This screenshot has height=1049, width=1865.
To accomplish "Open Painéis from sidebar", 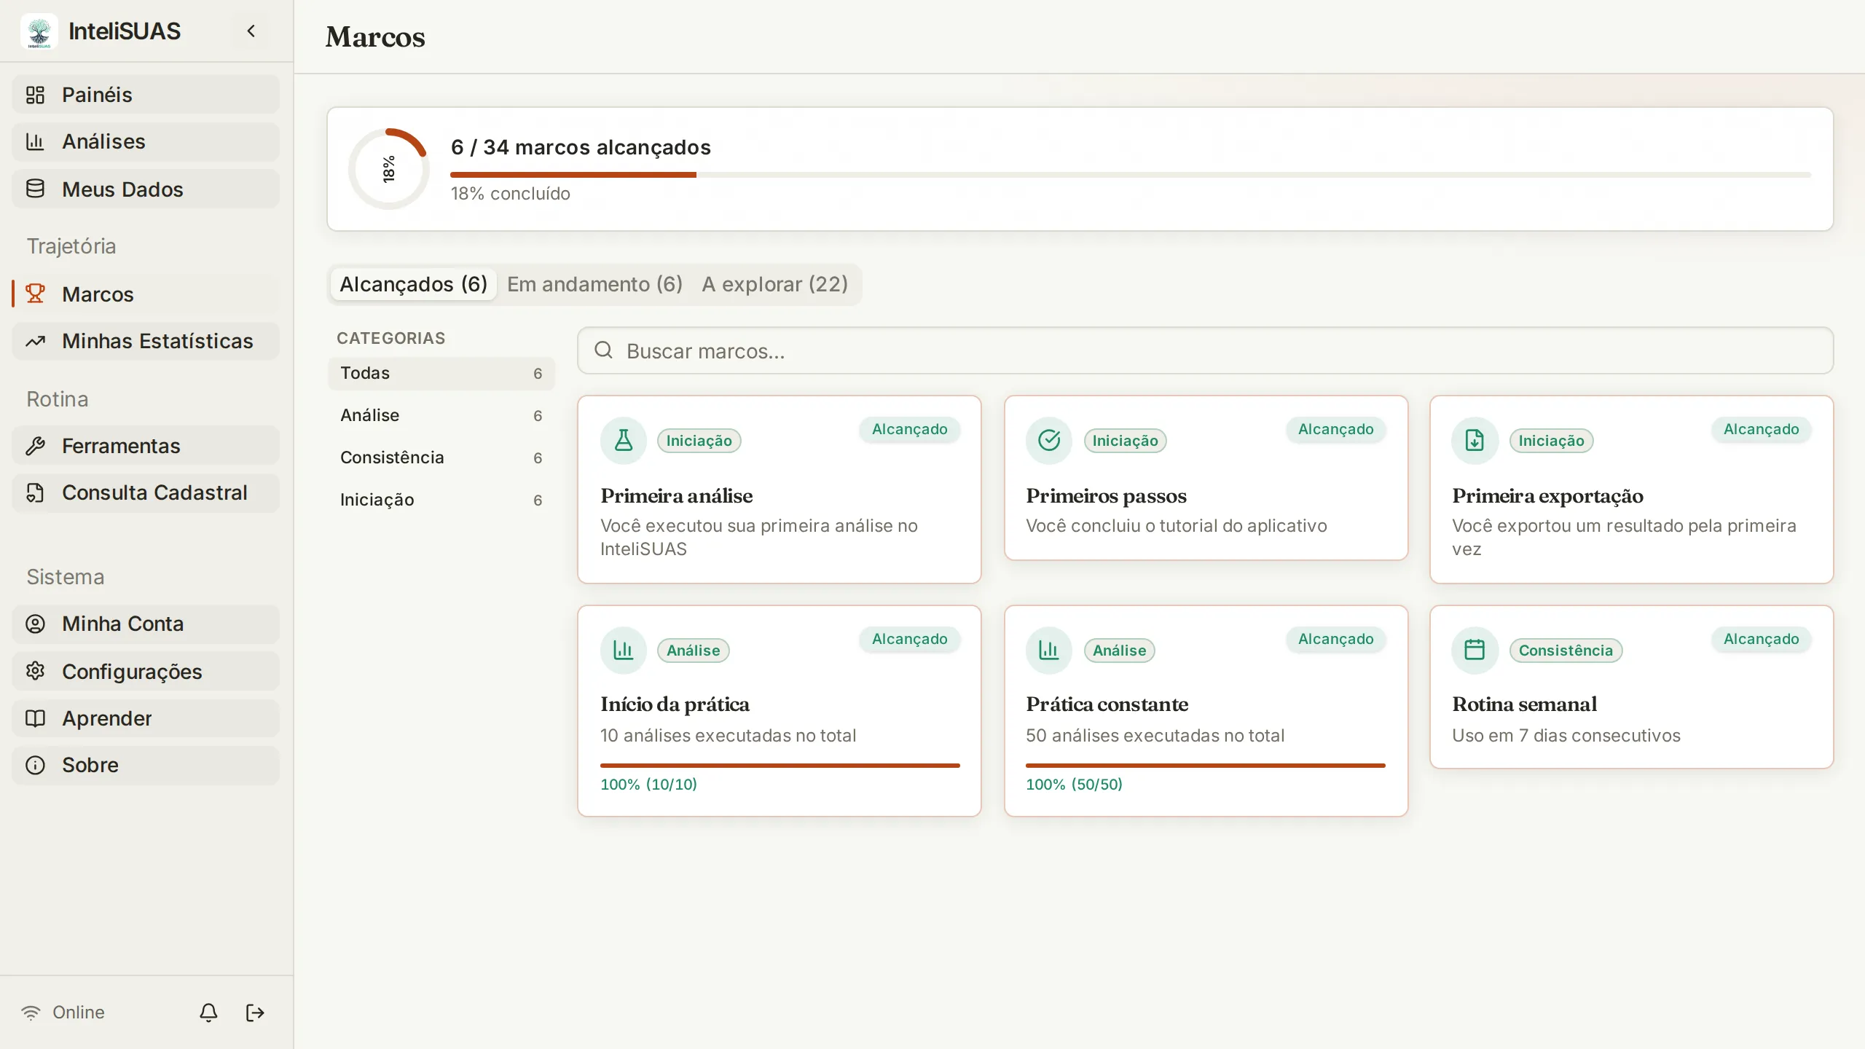I will tap(146, 95).
